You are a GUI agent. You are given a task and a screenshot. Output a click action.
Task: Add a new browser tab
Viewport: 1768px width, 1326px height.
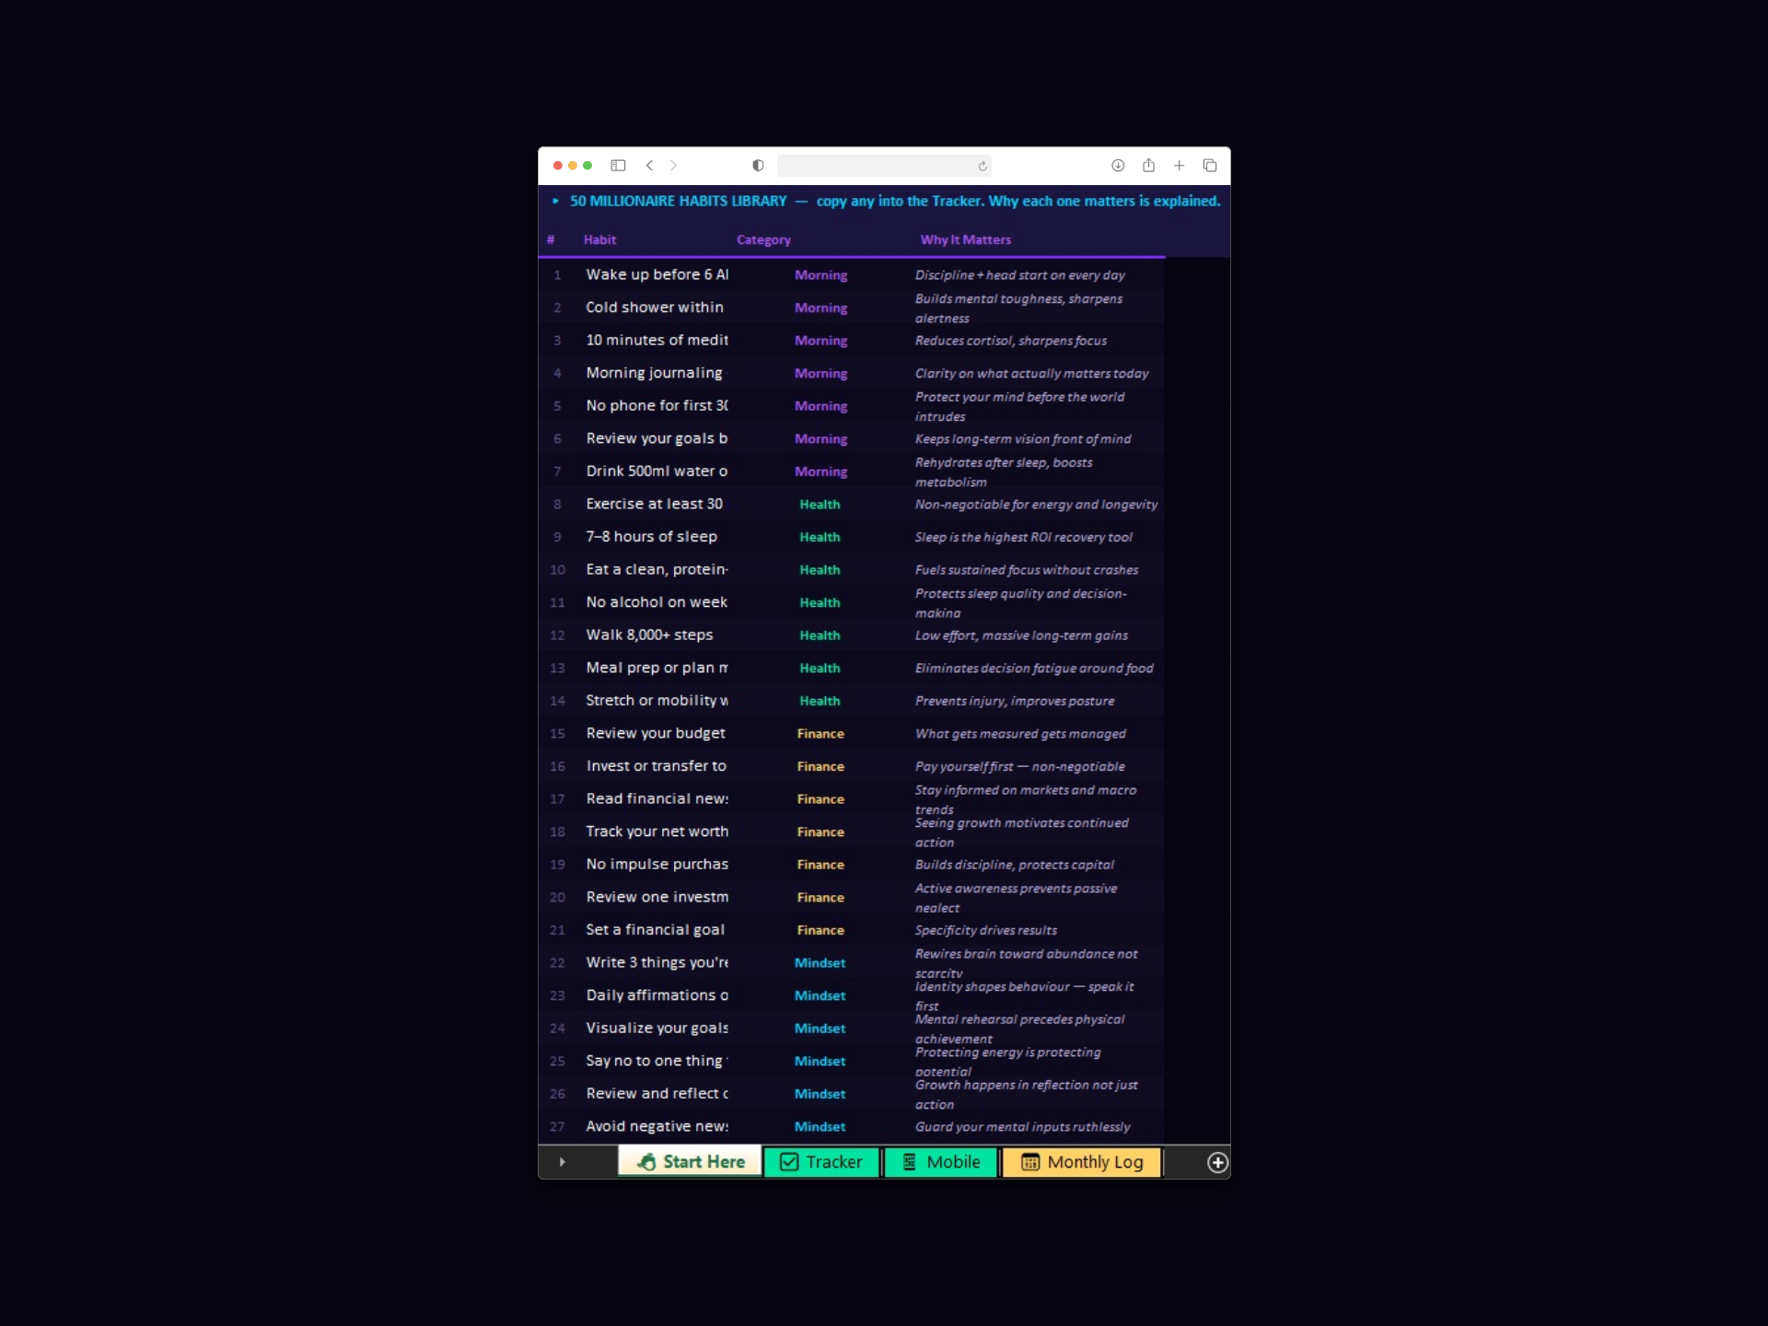click(1179, 166)
